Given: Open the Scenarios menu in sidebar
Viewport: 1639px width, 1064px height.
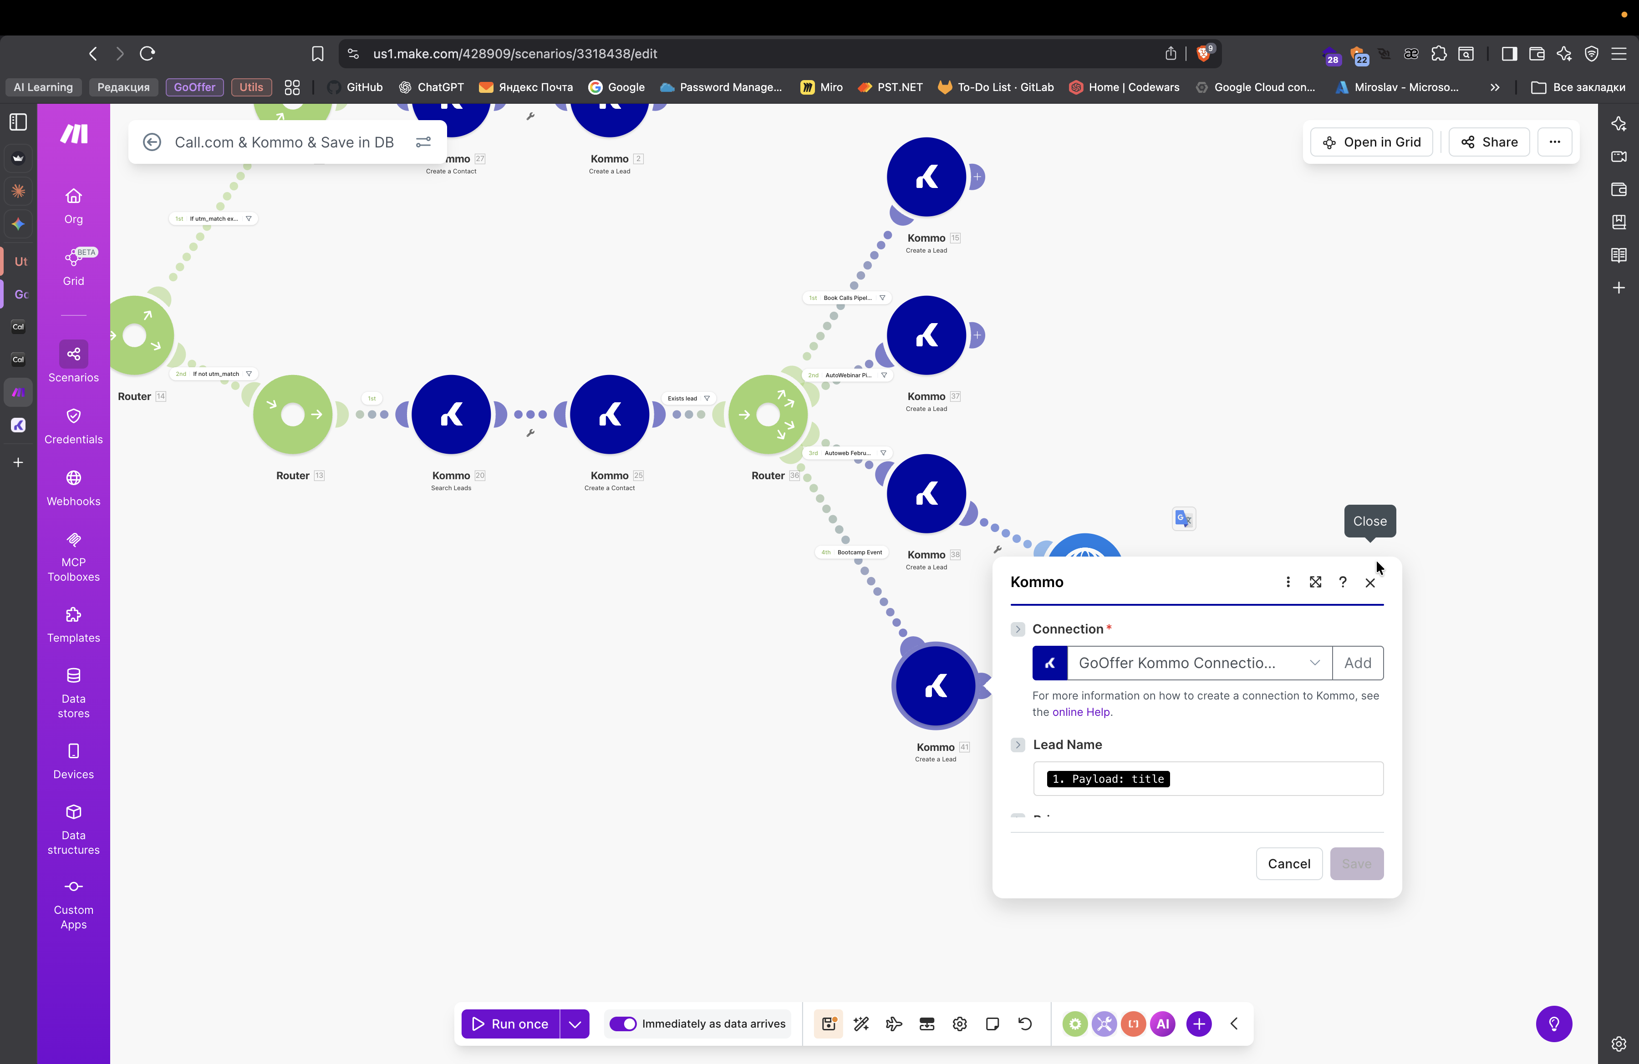Looking at the screenshot, I should coord(73,363).
